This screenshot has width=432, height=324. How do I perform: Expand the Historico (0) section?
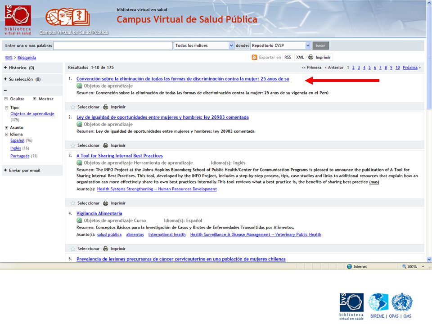tap(5, 67)
